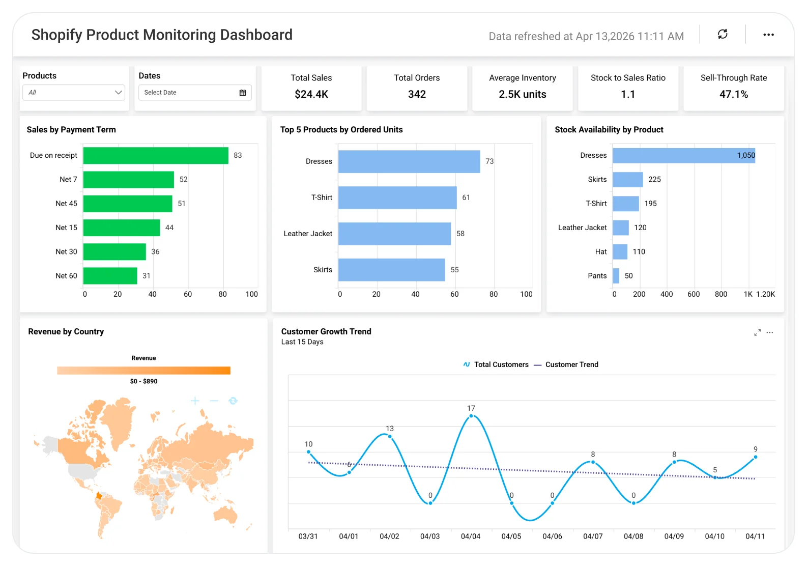807x566 pixels.
Task: Click the $0 - $890 revenue range label
Action: pos(143,381)
